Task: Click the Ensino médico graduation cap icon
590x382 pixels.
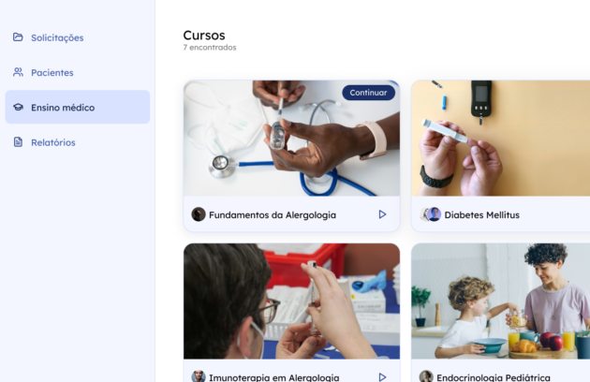Action: pyautogui.click(x=18, y=107)
